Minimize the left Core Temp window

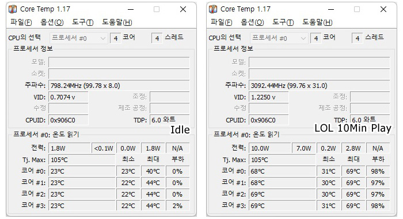131,10
